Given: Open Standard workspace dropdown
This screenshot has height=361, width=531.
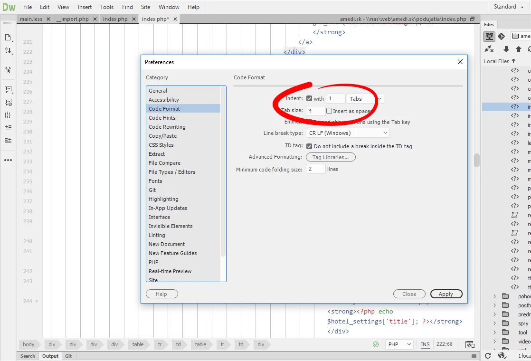Looking at the screenshot, I should [x=508, y=7].
